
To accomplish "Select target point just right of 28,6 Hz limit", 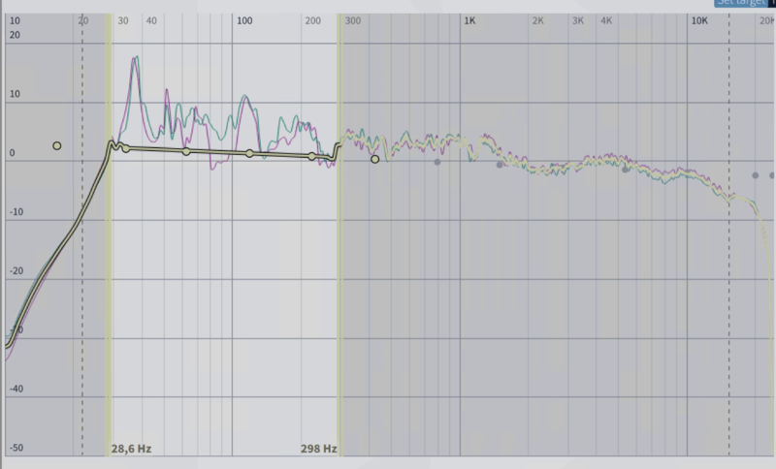I will 125,148.
